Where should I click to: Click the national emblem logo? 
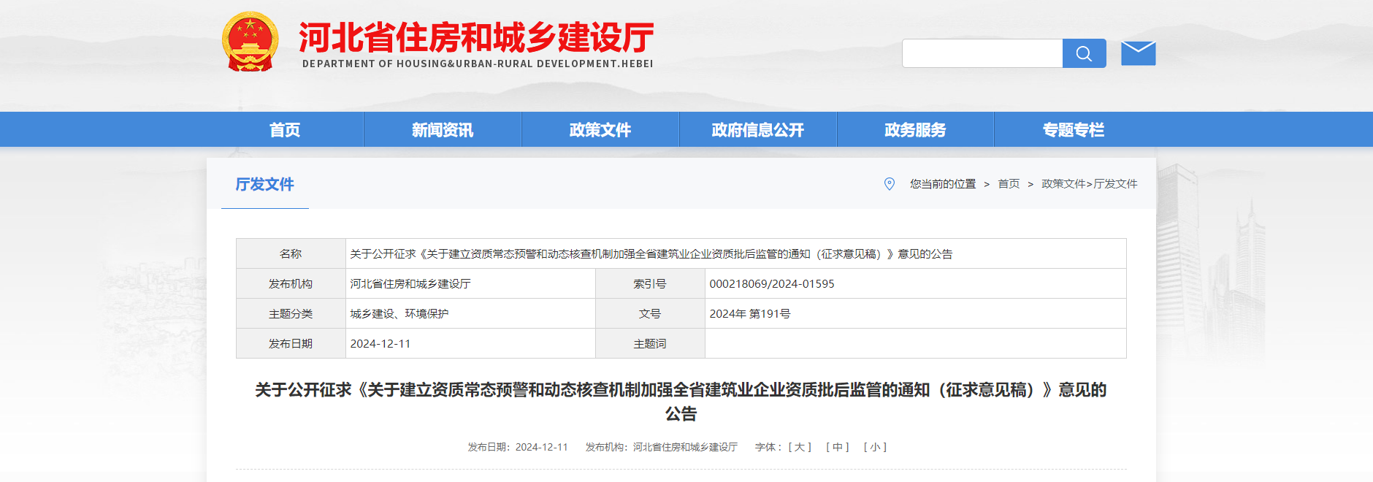click(250, 42)
